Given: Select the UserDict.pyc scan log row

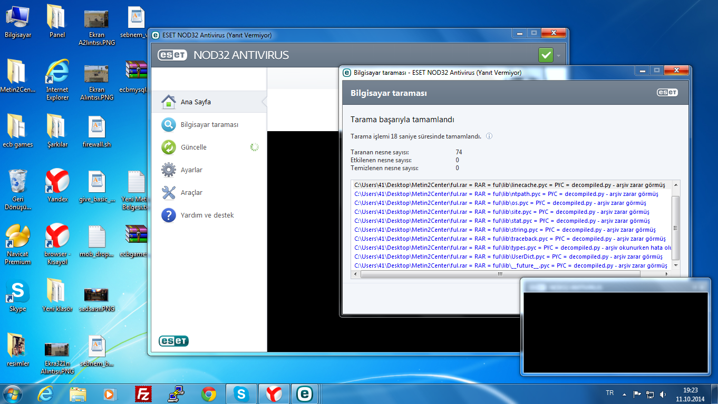Looking at the screenshot, I should (511, 257).
